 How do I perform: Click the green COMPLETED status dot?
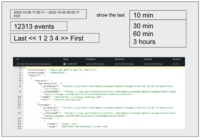click(x=64, y=64)
